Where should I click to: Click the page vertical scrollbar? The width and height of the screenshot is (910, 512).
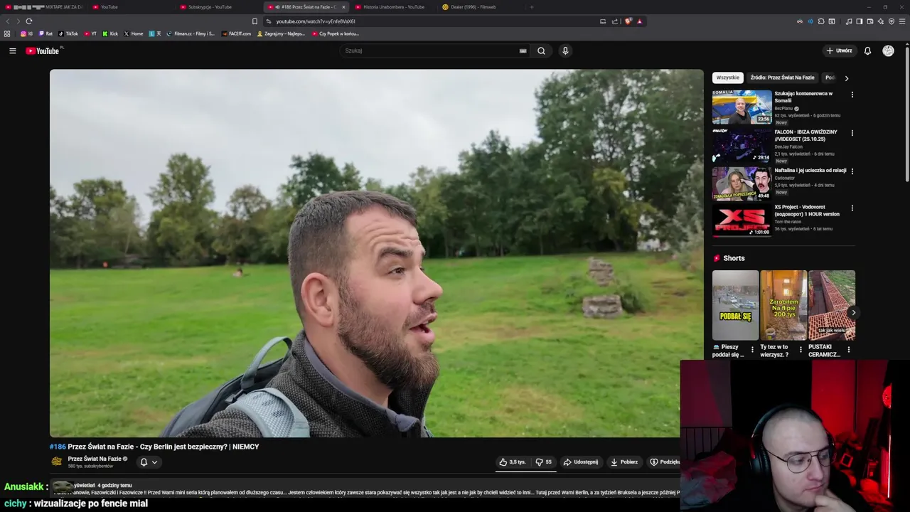tap(906, 114)
